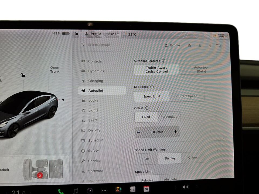Select Relative speed limit option

click(147, 180)
